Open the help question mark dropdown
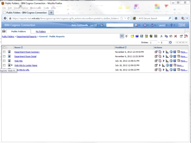Viewport: 191px width, 143px height. [172, 25]
